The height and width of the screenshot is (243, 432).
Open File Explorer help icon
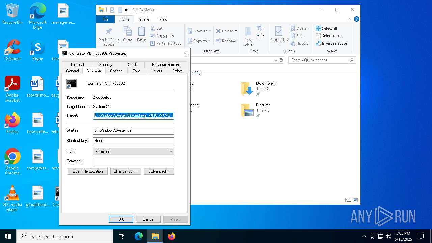click(356, 19)
